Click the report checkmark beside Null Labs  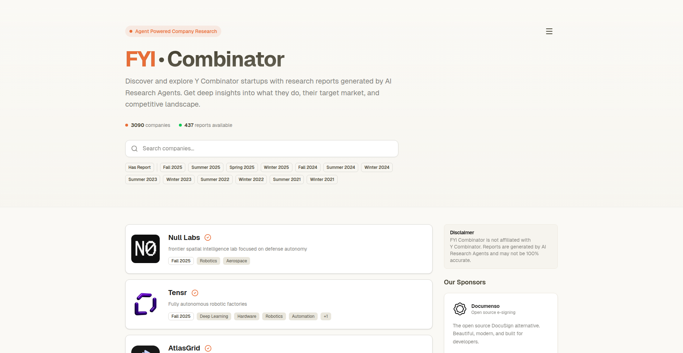(208, 237)
